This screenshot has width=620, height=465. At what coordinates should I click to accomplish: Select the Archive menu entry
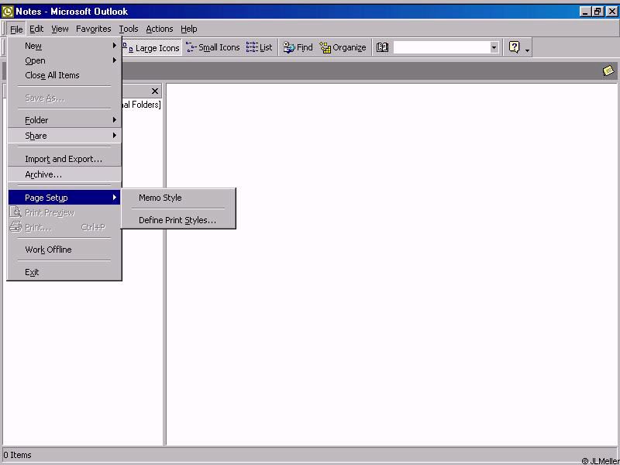(64, 174)
